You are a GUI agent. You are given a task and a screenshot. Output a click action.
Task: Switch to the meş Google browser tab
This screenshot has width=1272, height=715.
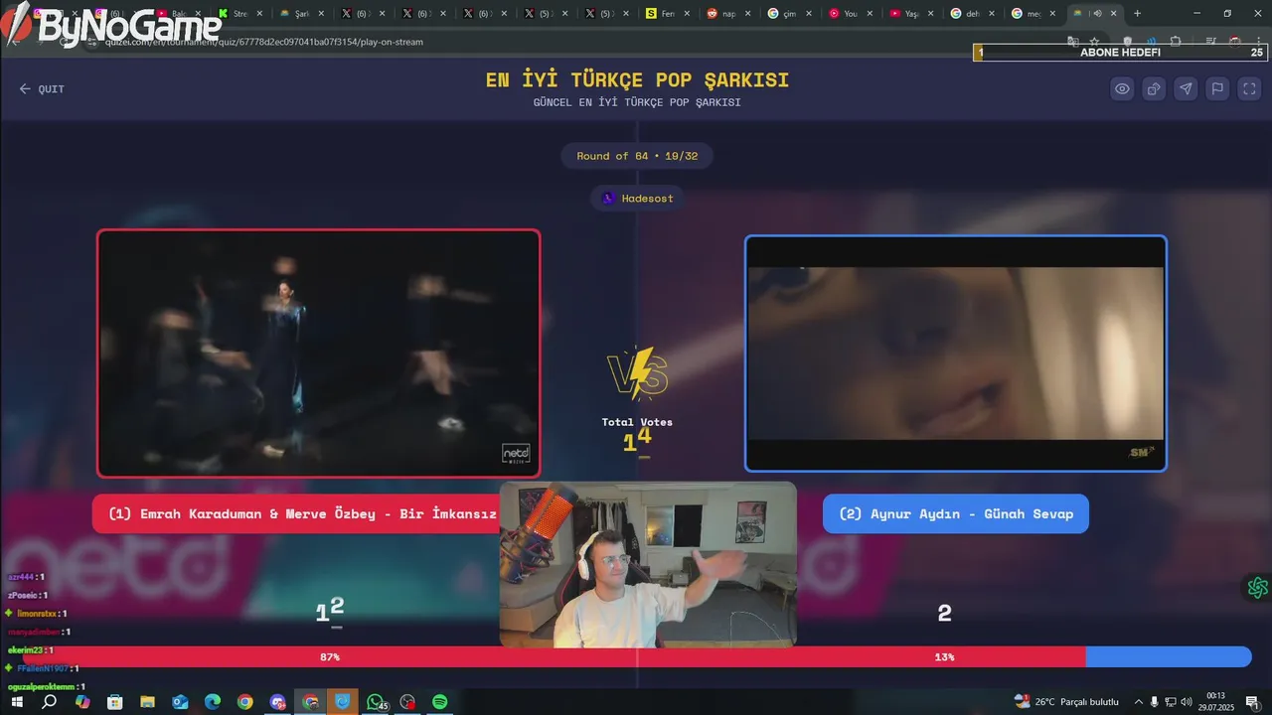tap(1033, 14)
